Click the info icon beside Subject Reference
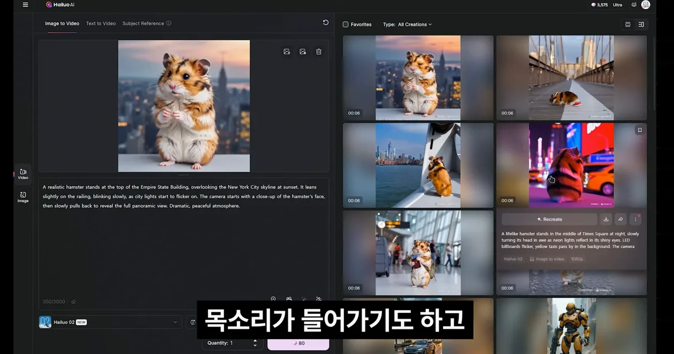The image size is (674, 354). [169, 24]
